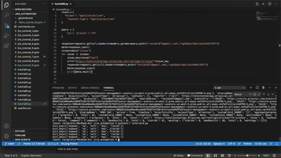The height and width of the screenshot is (158, 281).
Task: Toggle match case in terminal find
Action: pyautogui.click(x=250, y=94)
